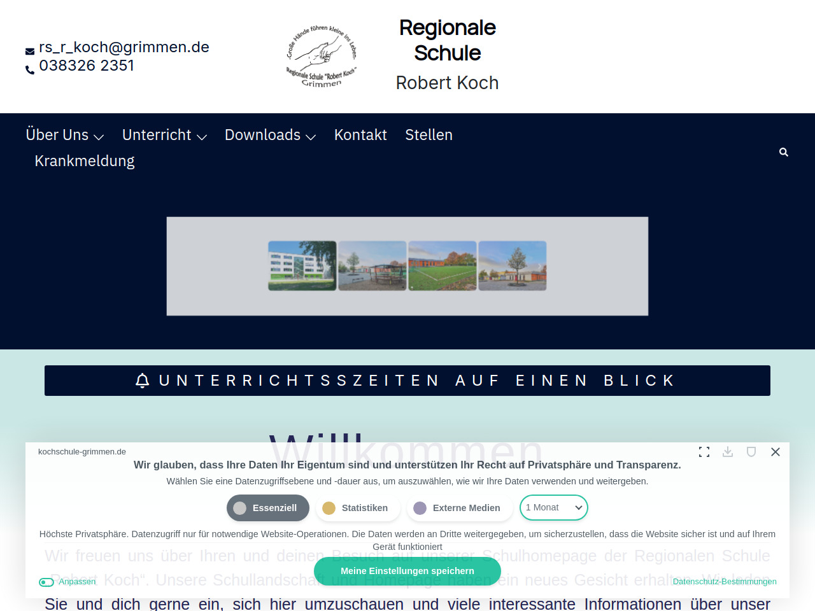Click the school logo with hands

click(x=322, y=56)
